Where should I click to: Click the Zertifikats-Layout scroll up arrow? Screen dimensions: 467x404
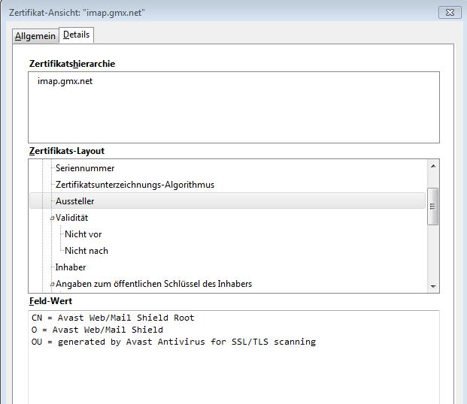click(x=432, y=167)
